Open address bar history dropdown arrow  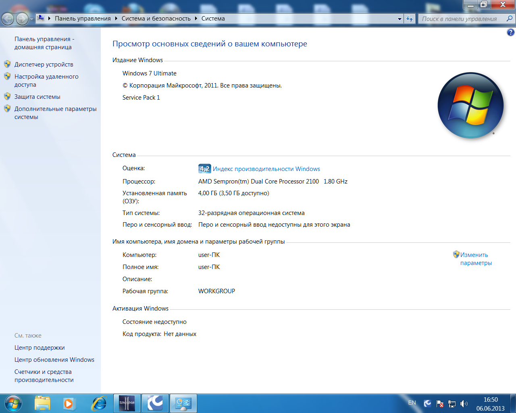coord(399,19)
